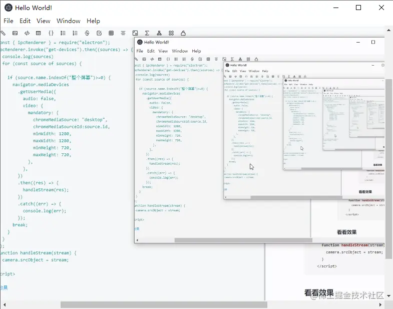Viewport: 393px width, 309px height.
Task: Maximize the largest inner Hello World window
Action: [373, 42]
